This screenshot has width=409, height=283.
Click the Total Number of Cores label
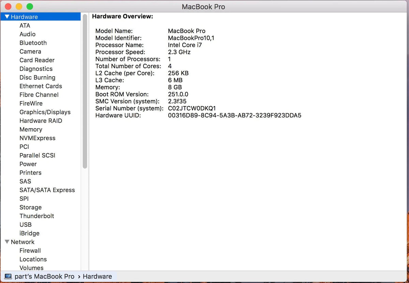[128, 66]
